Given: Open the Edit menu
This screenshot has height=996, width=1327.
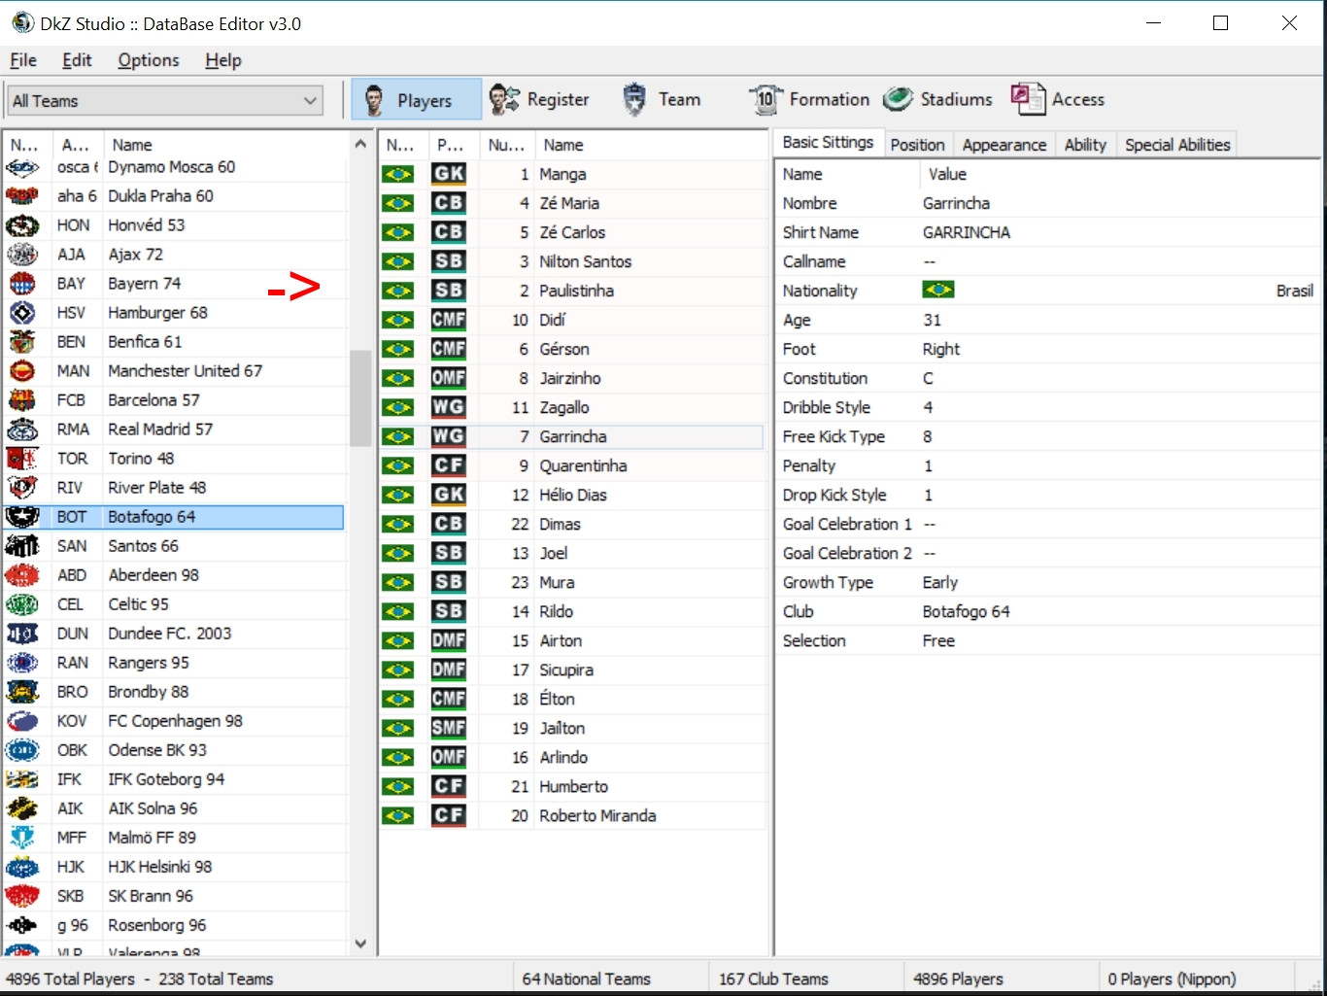Looking at the screenshot, I should click(x=77, y=60).
